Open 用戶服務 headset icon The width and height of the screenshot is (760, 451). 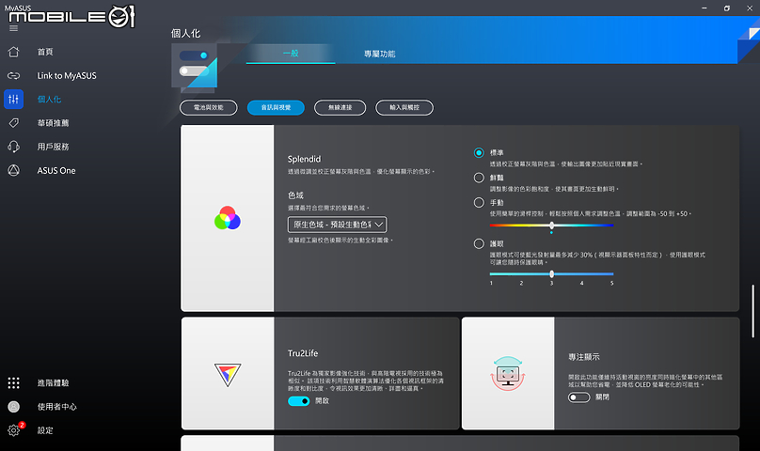(13, 147)
